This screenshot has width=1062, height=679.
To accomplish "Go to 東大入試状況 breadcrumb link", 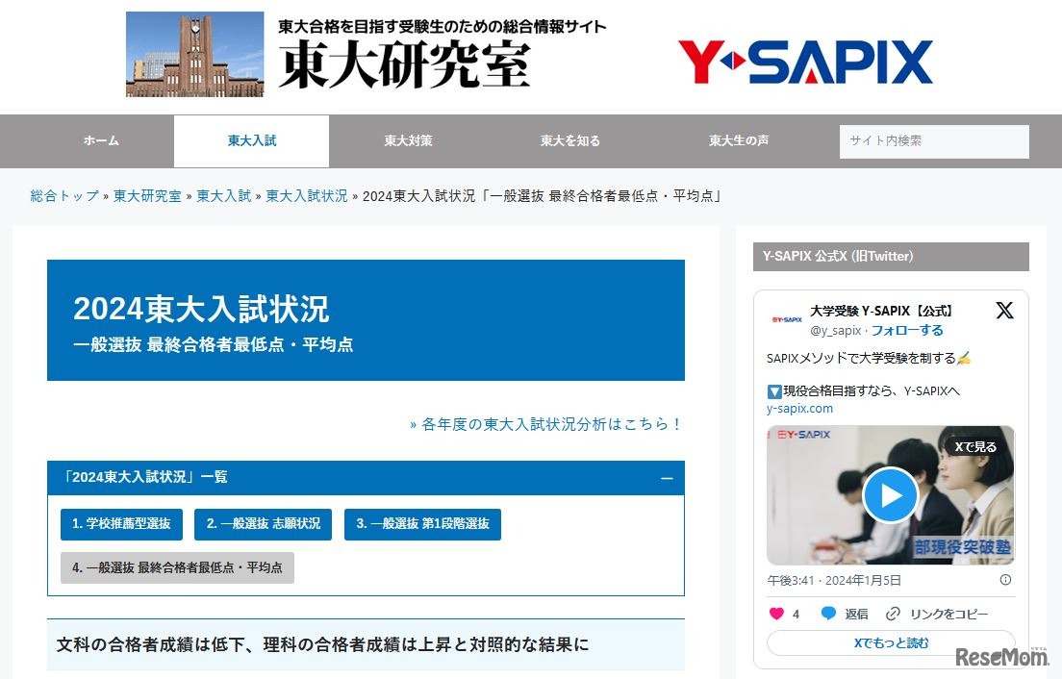I will (x=306, y=196).
